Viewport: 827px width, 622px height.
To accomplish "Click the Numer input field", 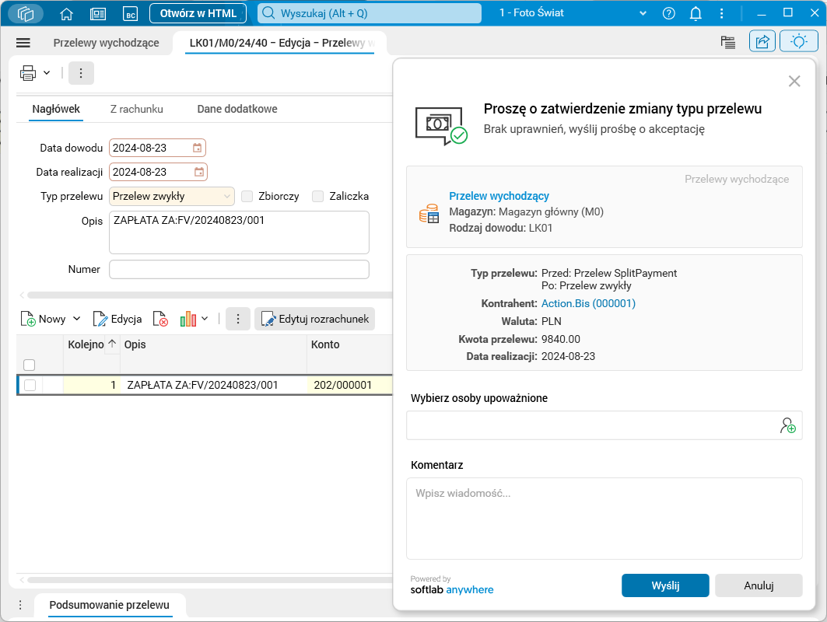I will [x=239, y=269].
